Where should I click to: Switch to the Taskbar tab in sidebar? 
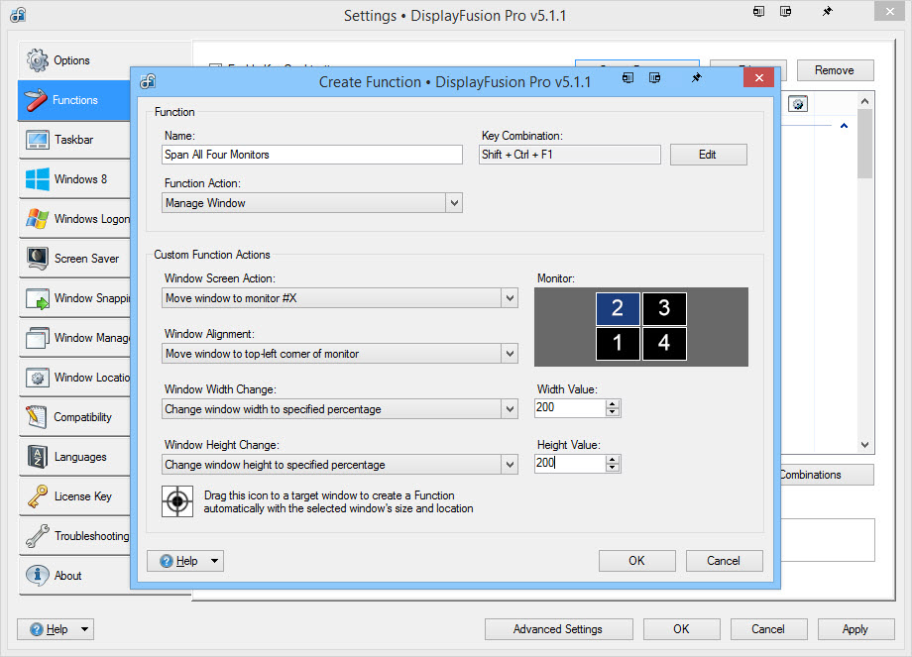click(74, 140)
